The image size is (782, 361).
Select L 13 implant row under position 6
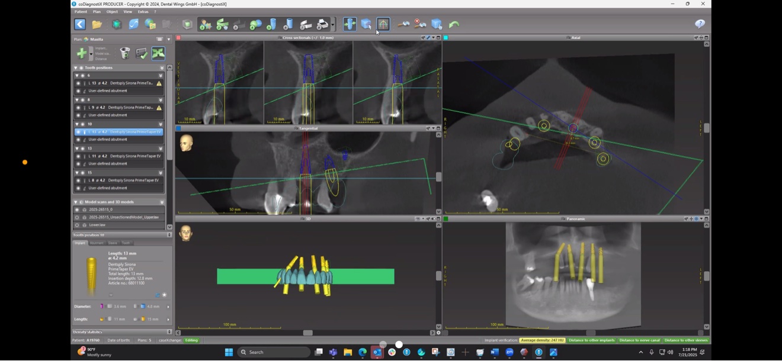118,83
